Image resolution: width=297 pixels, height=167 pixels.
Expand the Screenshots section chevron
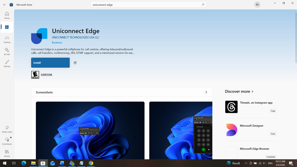click(x=206, y=92)
